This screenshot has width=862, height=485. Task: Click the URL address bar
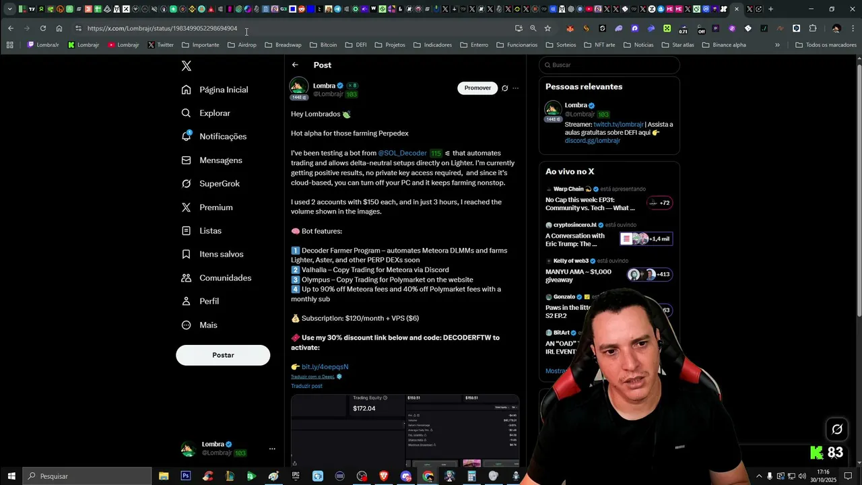tap(296, 28)
